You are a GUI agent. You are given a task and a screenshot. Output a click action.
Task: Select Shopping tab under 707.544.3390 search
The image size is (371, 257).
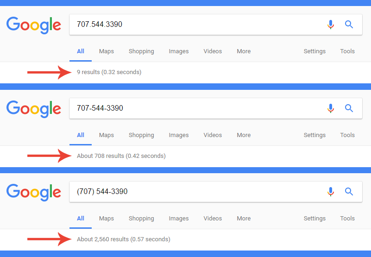[141, 51]
